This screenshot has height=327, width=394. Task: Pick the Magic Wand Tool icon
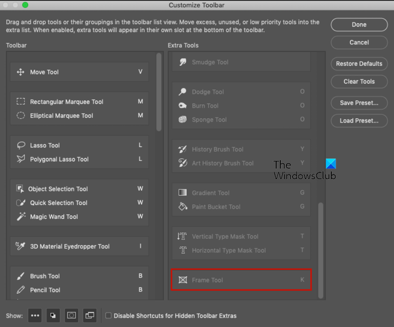[x=21, y=217]
